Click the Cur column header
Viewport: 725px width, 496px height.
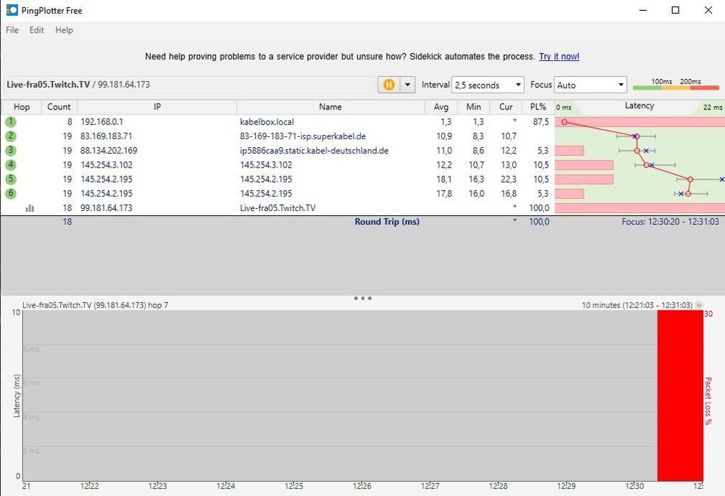click(505, 107)
